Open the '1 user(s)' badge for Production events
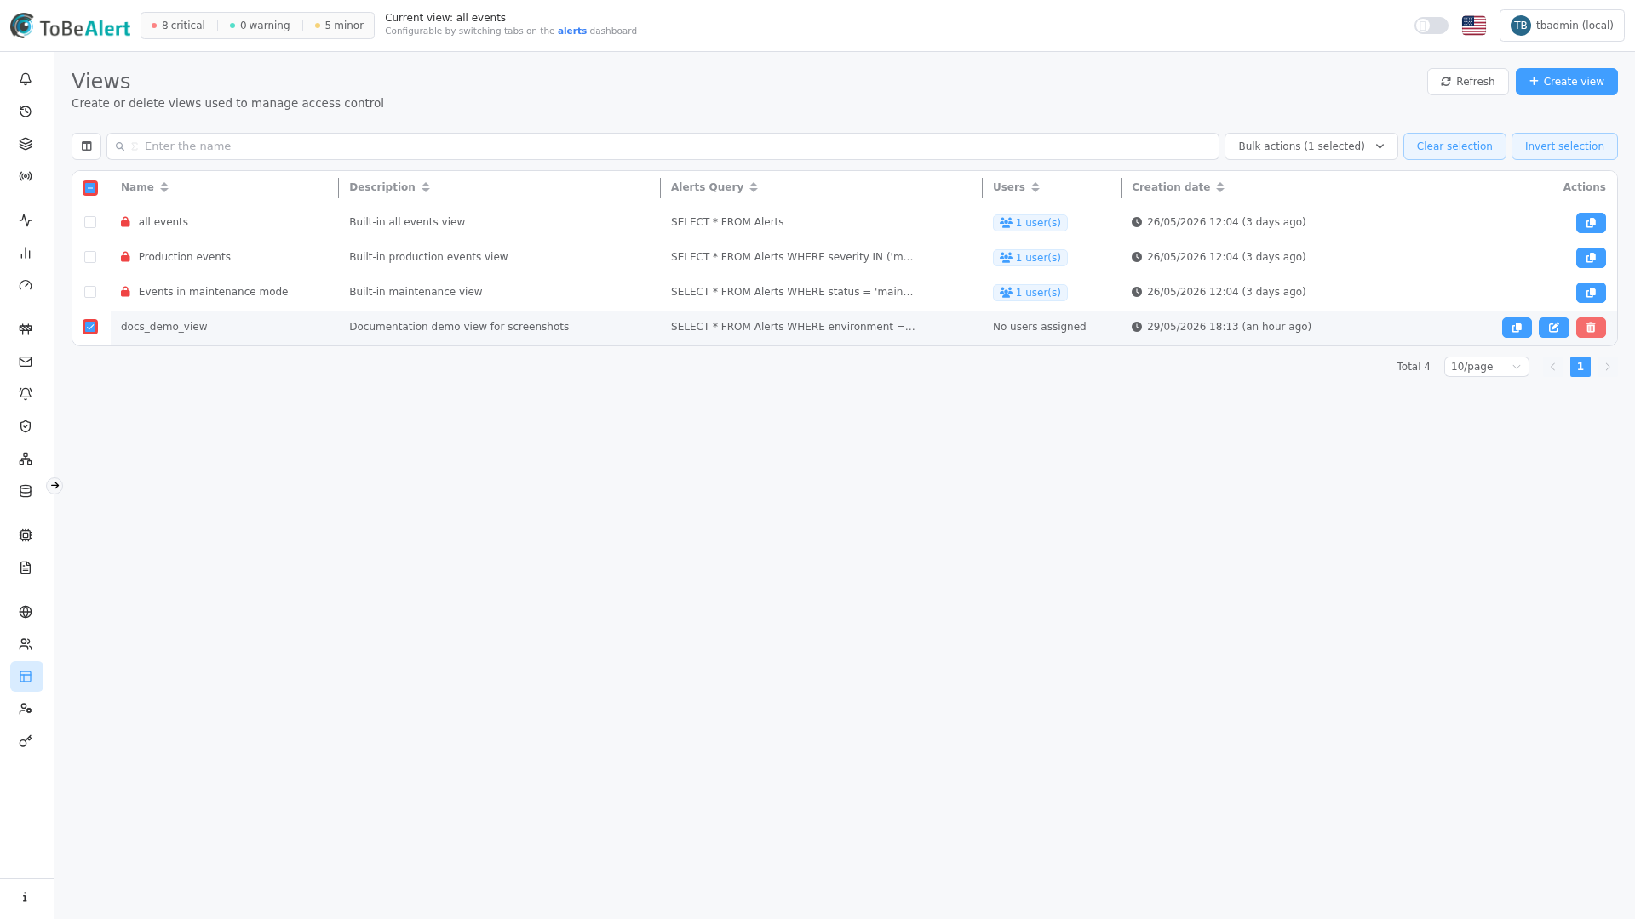This screenshot has height=919, width=1635. (1030, 258)
